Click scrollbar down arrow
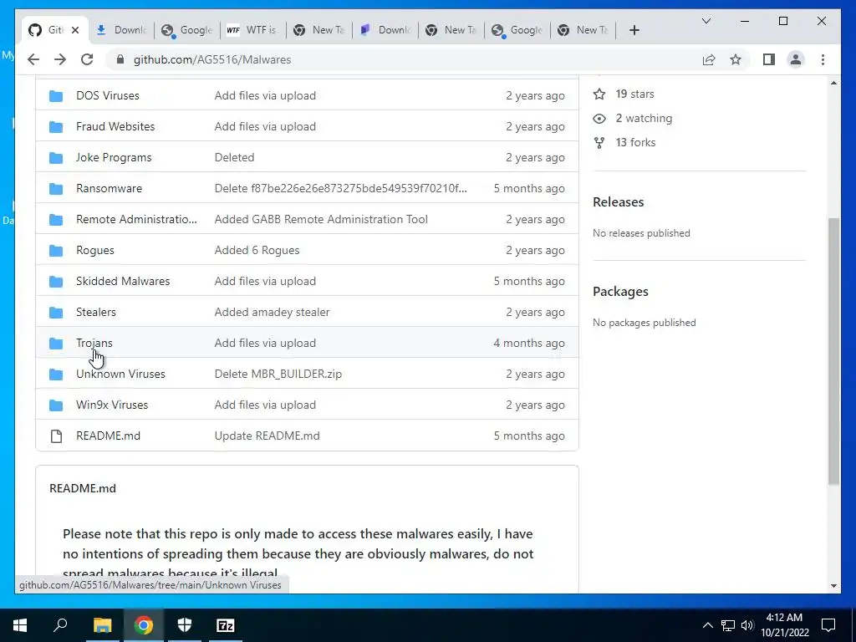Screen dimensions: 856x642 [833, 586]
